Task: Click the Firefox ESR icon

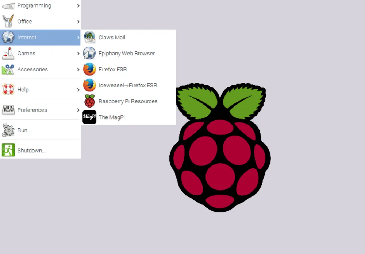Action: [x=89, y=69]
